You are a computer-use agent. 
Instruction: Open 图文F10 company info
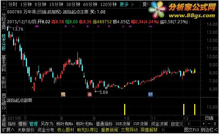coord(191,130)
